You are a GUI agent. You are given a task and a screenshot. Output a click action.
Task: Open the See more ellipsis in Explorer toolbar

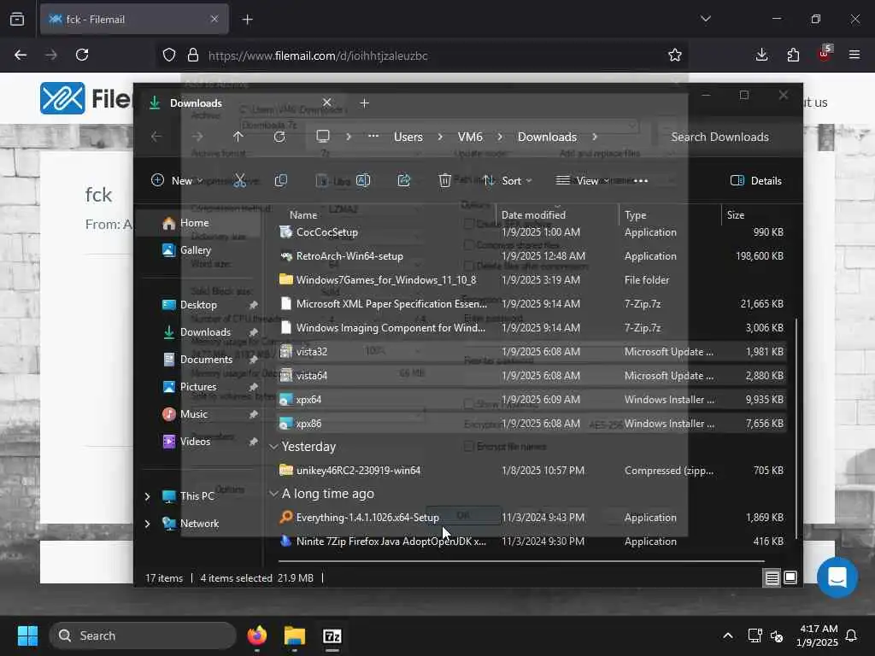(641, 181)
